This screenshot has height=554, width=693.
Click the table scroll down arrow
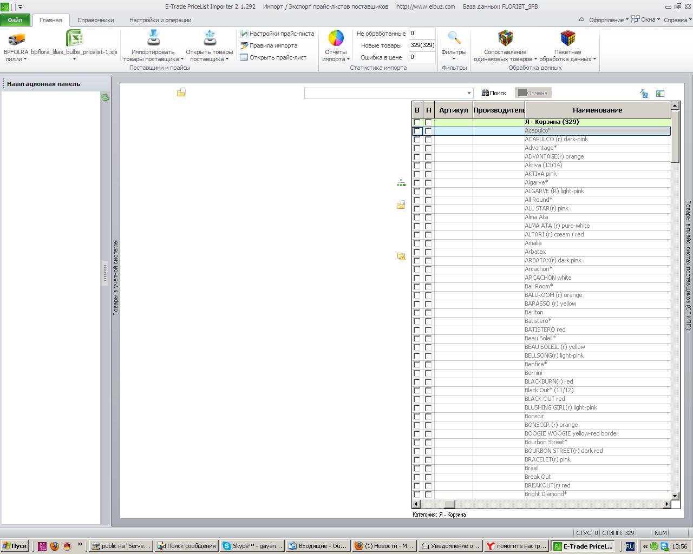675,495
